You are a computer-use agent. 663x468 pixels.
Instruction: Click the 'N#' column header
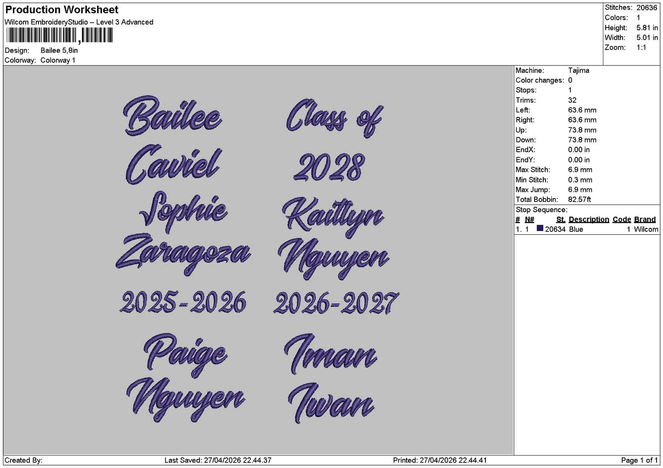click(x=529, y=220)
